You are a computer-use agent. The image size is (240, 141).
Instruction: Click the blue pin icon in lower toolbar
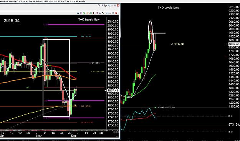click(106, 13)
